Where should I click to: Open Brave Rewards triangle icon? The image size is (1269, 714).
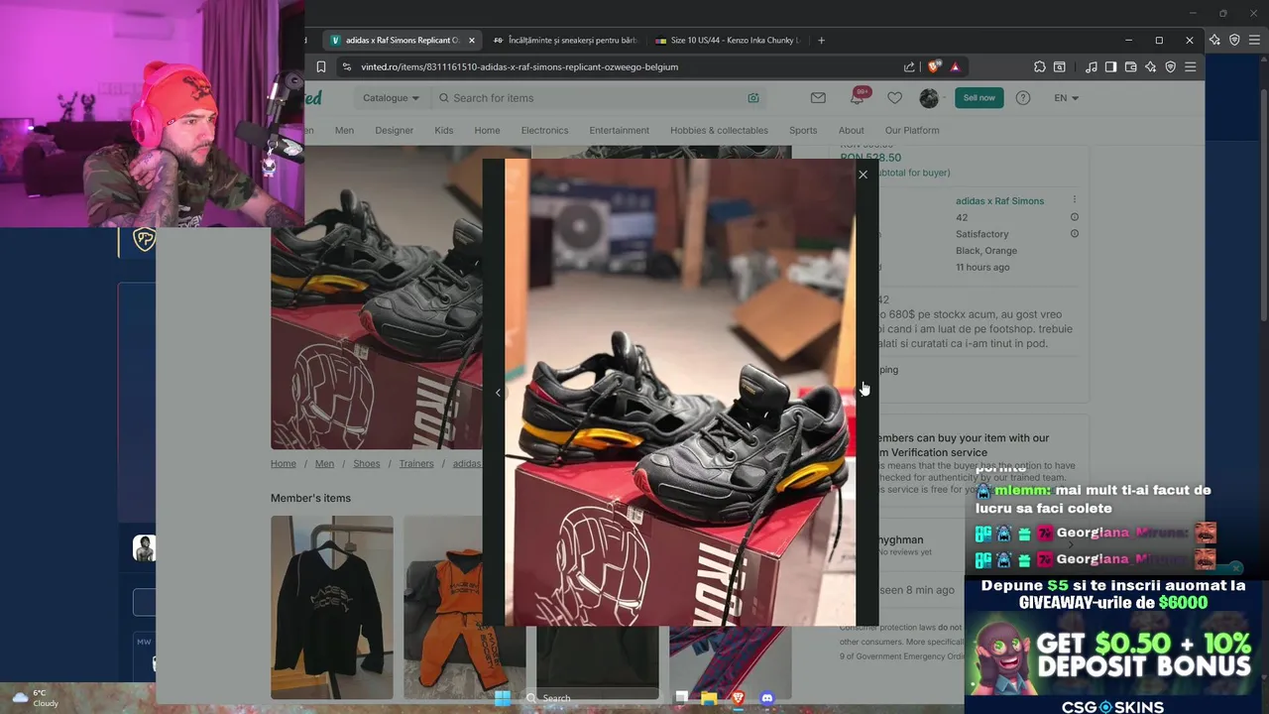pyautogui.click(x=955, y=66)
